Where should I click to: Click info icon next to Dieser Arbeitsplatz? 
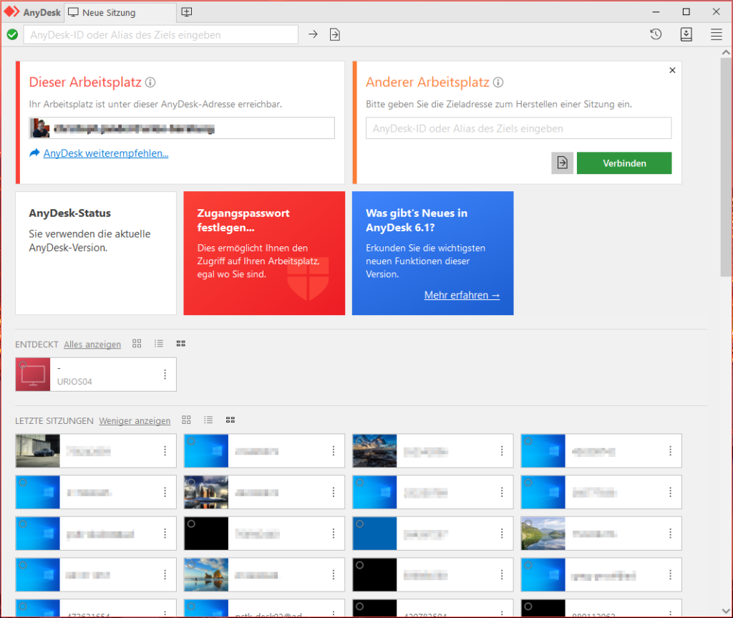[150, 82]
